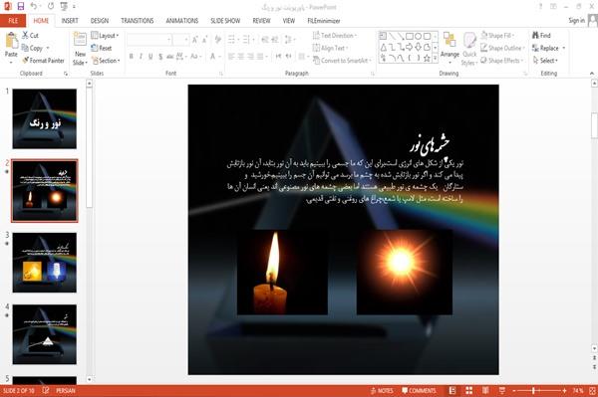Click the Paste clipboard icon
Screen dimensions: 598x397
coord(11,41)
